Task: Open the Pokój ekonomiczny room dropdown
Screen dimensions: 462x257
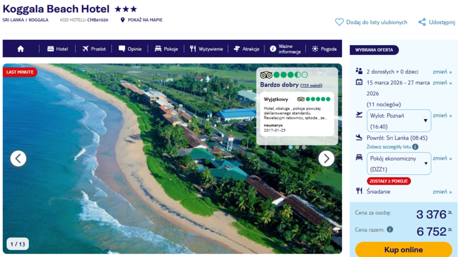Action: (399, 163)
